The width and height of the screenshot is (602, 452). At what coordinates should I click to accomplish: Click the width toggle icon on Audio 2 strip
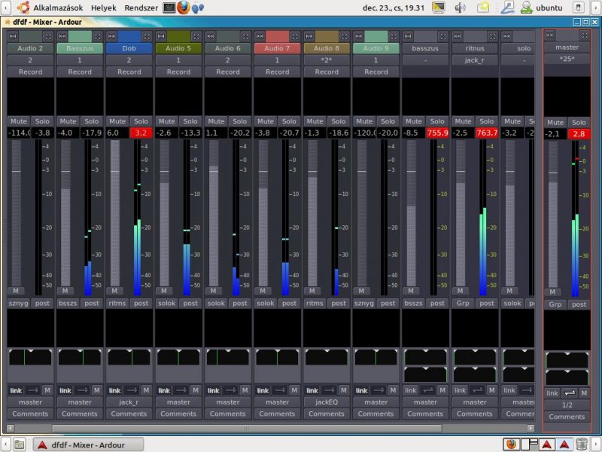[13, 36]
